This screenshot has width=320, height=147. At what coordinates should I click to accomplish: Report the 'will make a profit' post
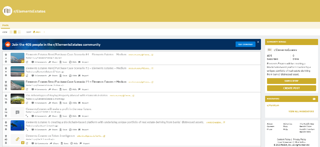coord(83,116)
